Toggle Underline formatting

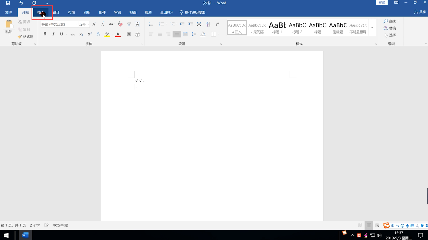pyautogui.click(x=61, y=34)
